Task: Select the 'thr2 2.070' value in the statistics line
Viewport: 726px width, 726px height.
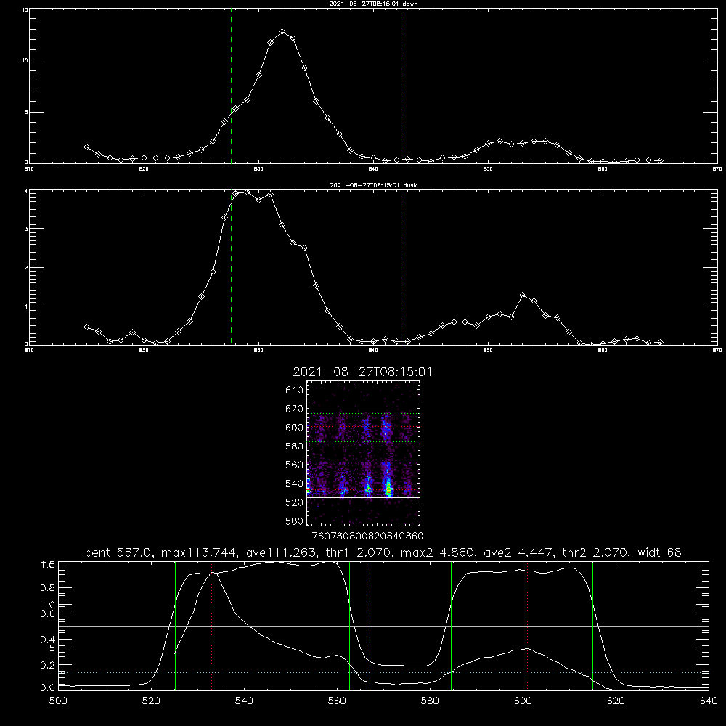Action: 595,552
